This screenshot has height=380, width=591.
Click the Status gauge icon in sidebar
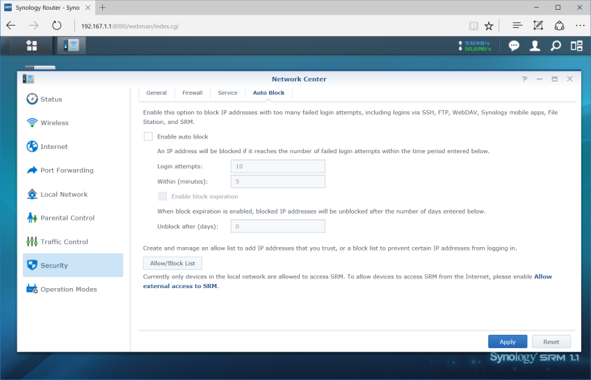(32, 99)
